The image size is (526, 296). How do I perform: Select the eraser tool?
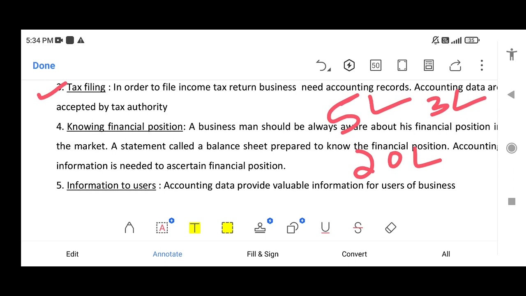[390, 228]
